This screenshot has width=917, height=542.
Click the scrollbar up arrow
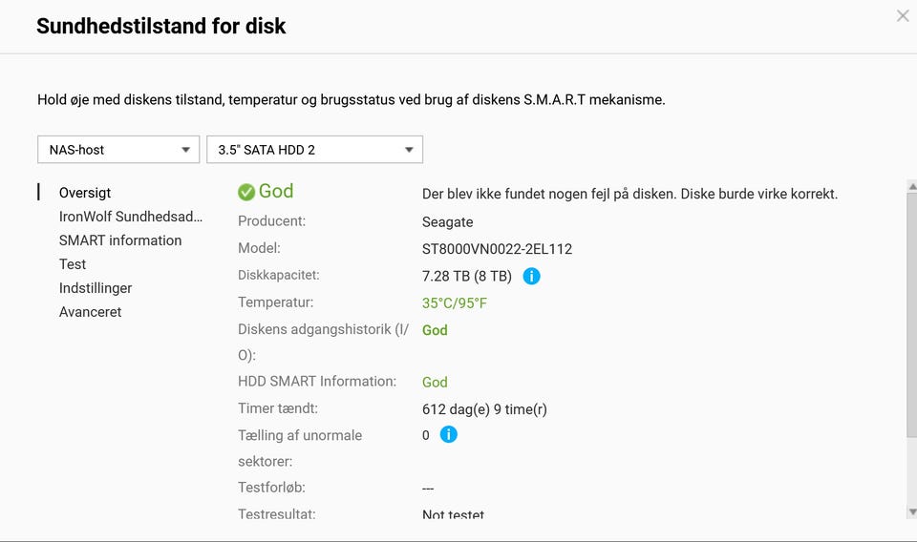(x=911, y=186)
